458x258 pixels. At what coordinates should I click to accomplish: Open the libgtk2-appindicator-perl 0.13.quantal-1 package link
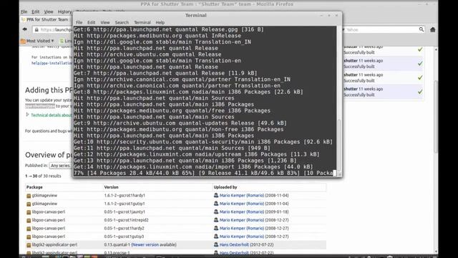[x=54, y=244]
